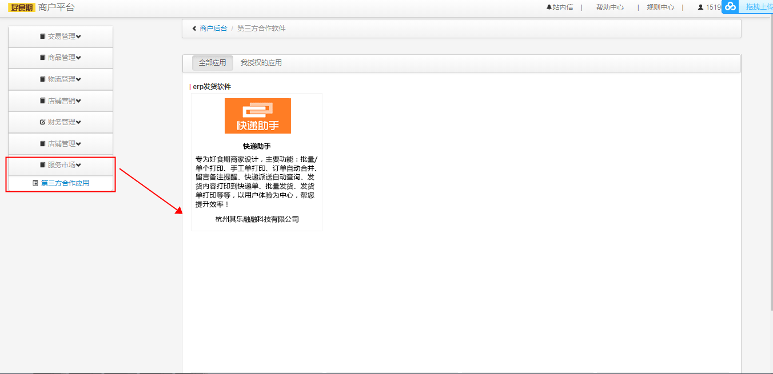Click the edit icon beside 财务管理
This screenshot has width=773, height=374.
point(43,122)
